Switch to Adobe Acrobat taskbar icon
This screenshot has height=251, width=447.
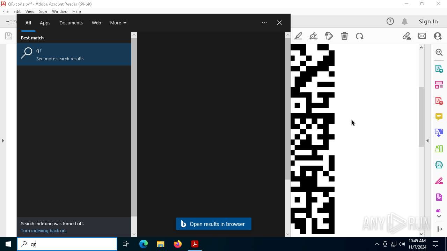(195, 244)
